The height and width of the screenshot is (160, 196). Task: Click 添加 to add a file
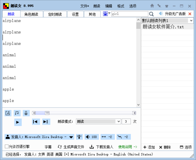(149, 147)
